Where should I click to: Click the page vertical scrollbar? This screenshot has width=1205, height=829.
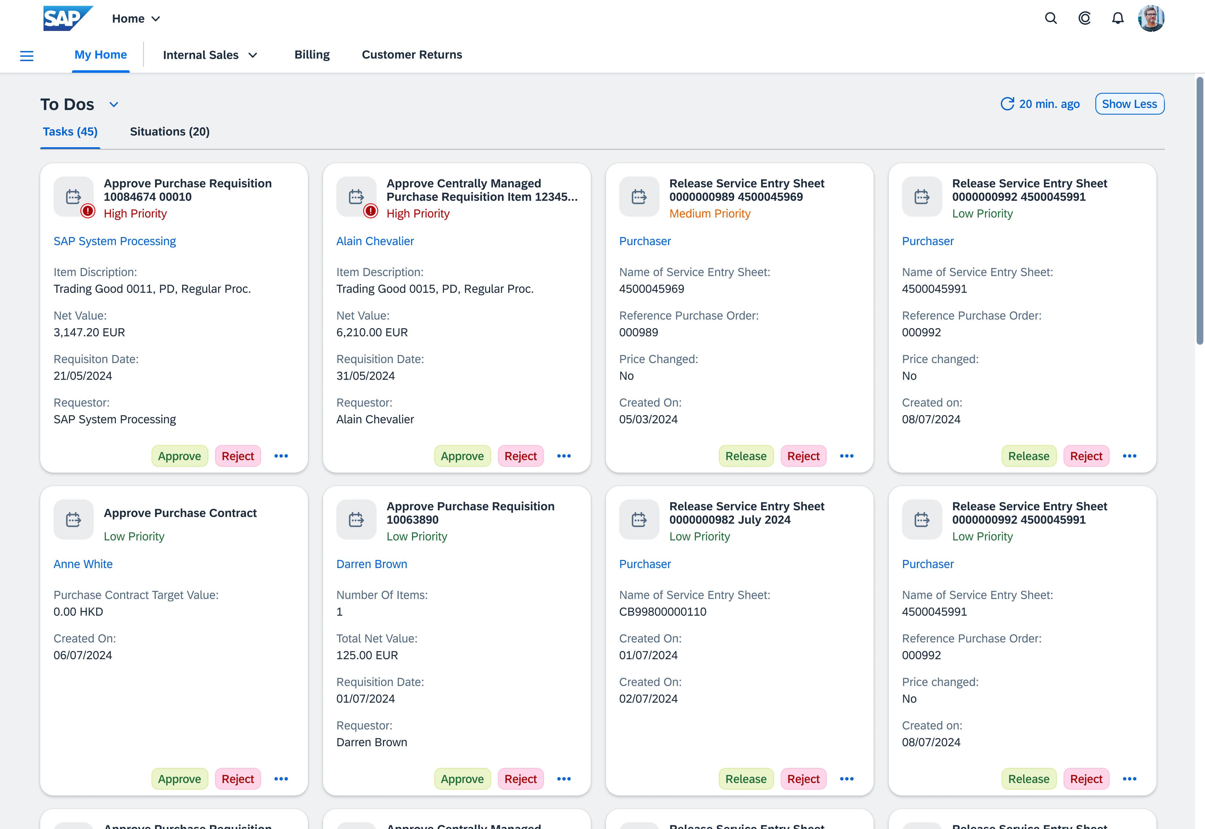1199,211
